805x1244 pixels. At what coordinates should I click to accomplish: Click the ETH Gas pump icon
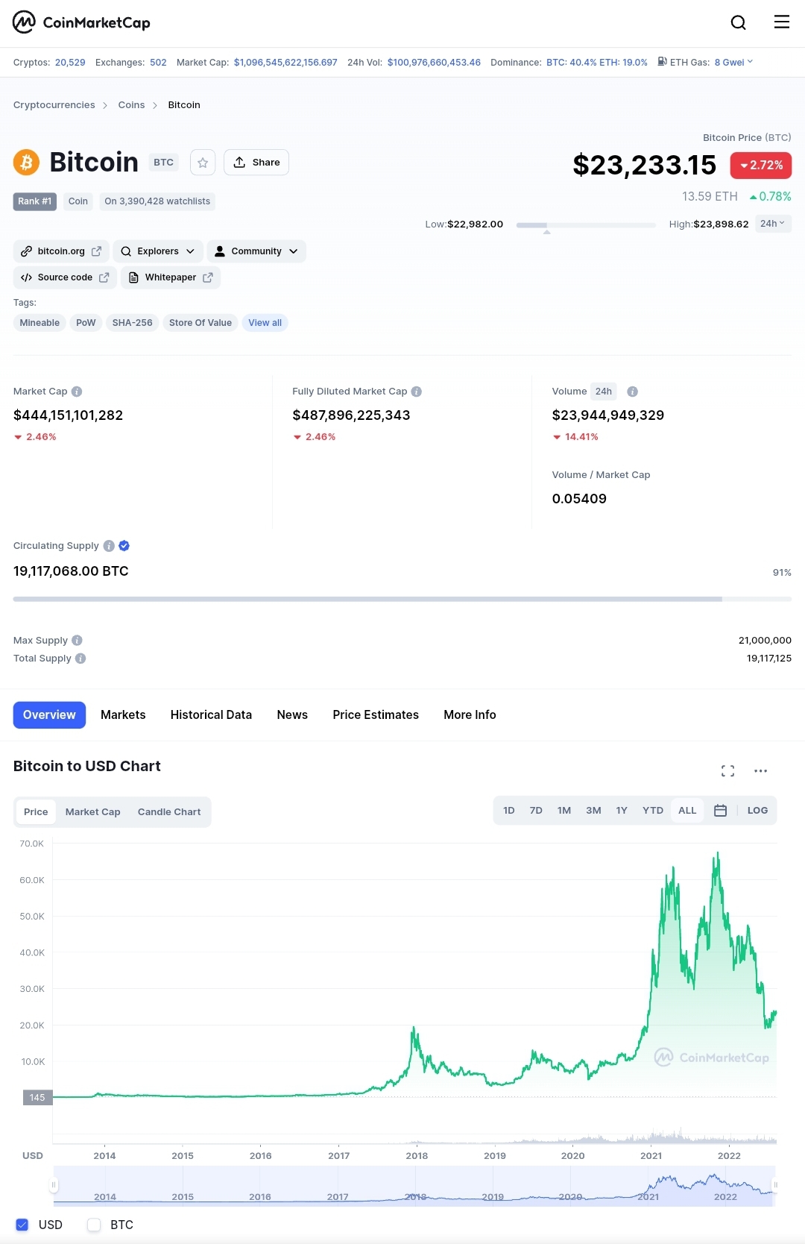click(x=662, y=62)
